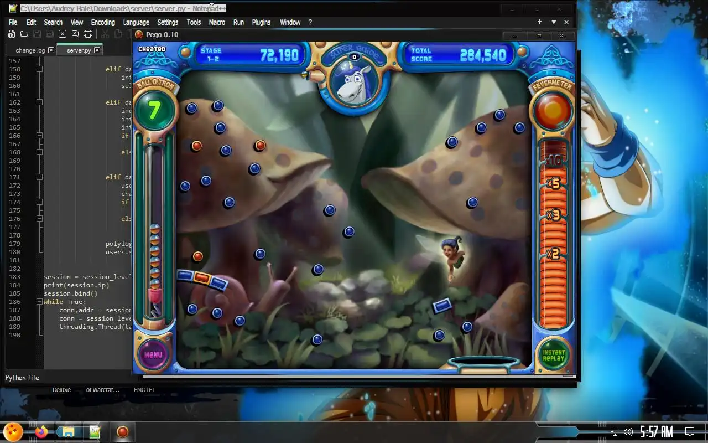
Task: Click the Save icon in Notepad++ toolbar
Action: point(37,34)
